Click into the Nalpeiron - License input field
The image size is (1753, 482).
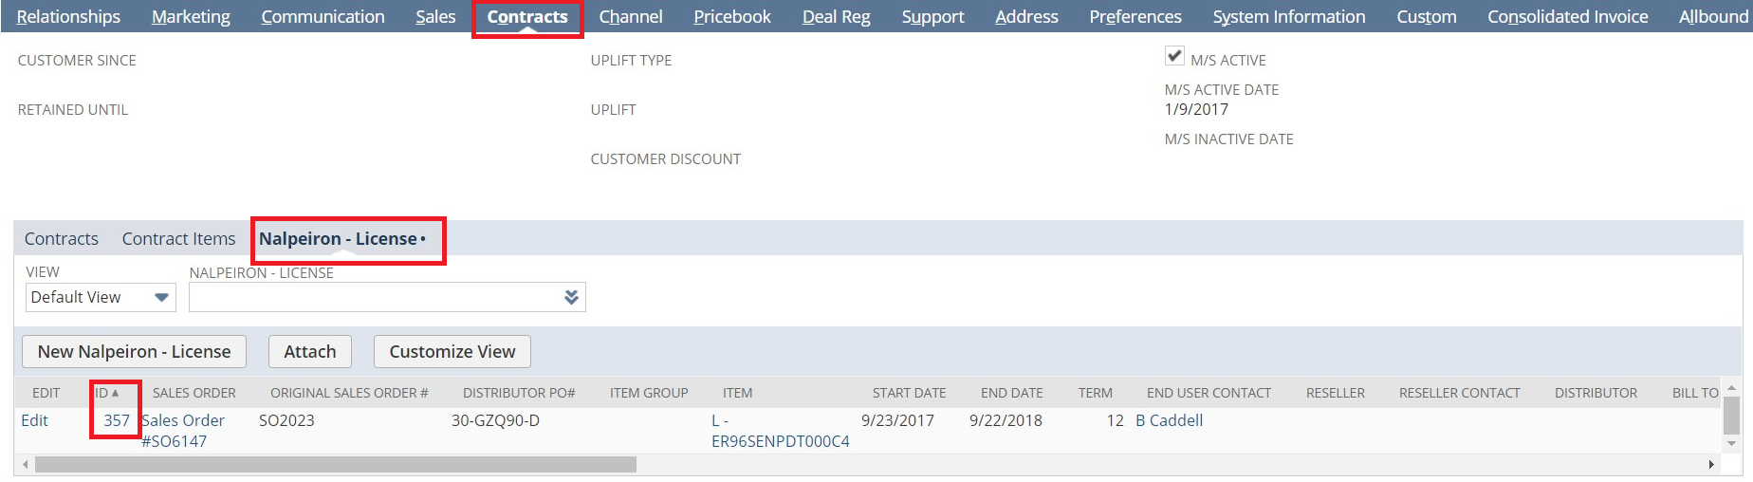click(377, 297)
